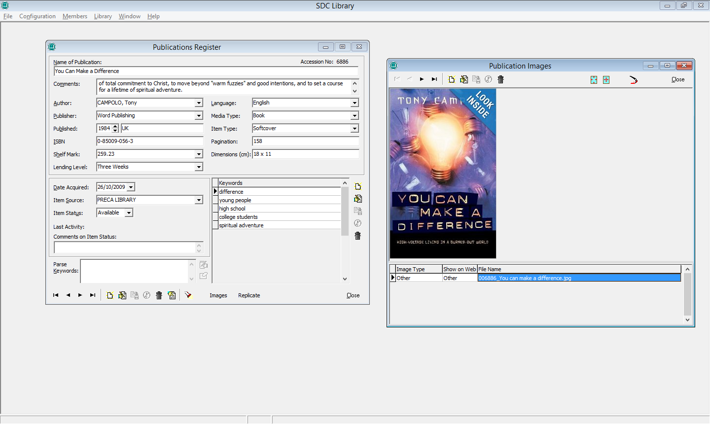Click Dimensions field showing 18 x 11
710x424 pixels.
[306, 154]
